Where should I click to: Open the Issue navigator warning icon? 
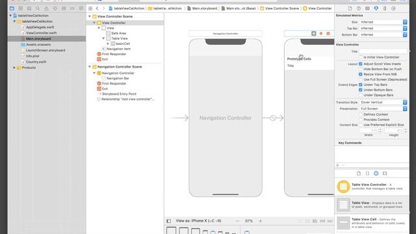[x=46, y=8]
